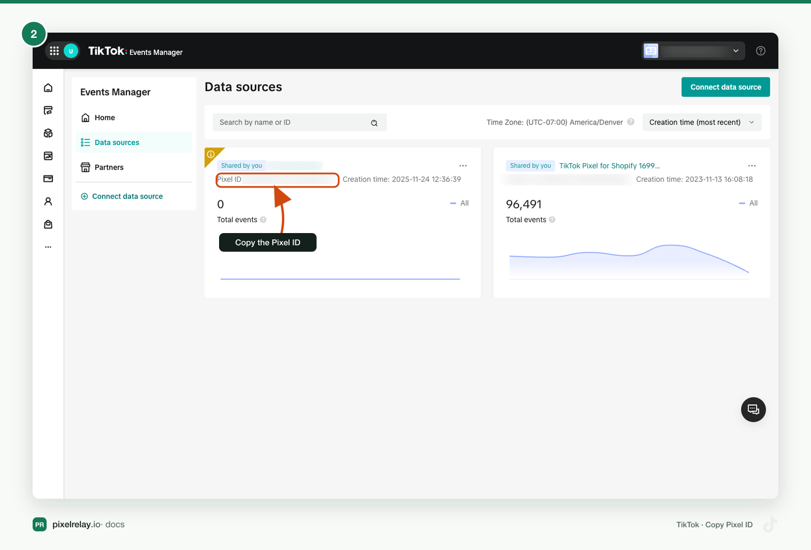This screenshot has width=811, height=550.
Task: Click Creation time: 2025-11-24 12:36:39 text
Action: pyautogui.click(x=402, y=179)
